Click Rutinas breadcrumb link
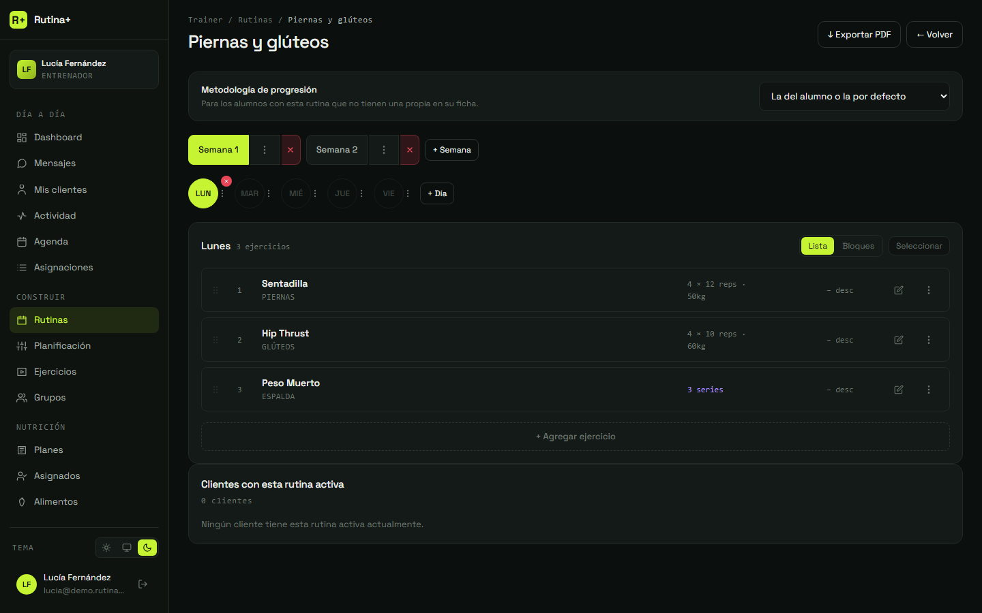The image size is (982, 613). click(255, 20)
